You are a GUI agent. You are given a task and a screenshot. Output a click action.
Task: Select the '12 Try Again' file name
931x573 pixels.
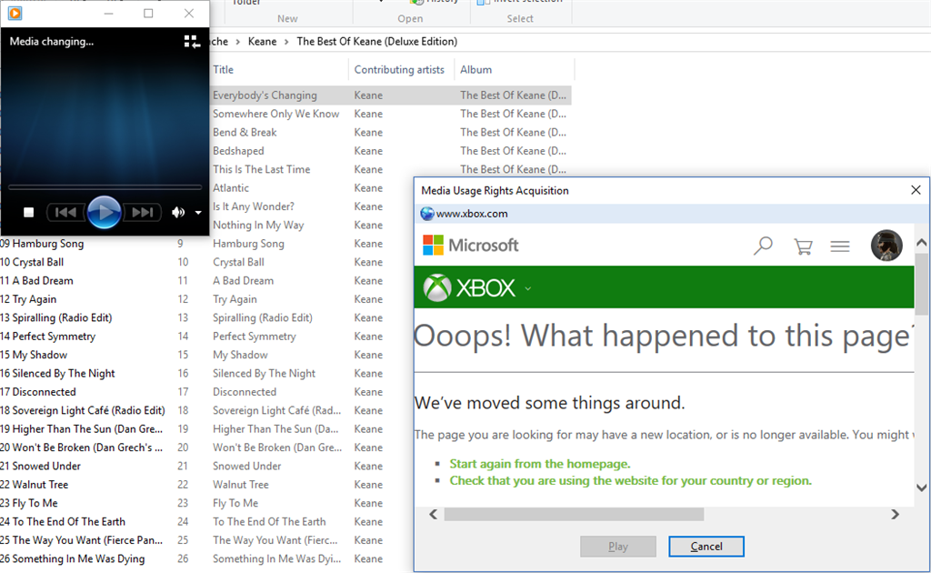coord(28,299)
